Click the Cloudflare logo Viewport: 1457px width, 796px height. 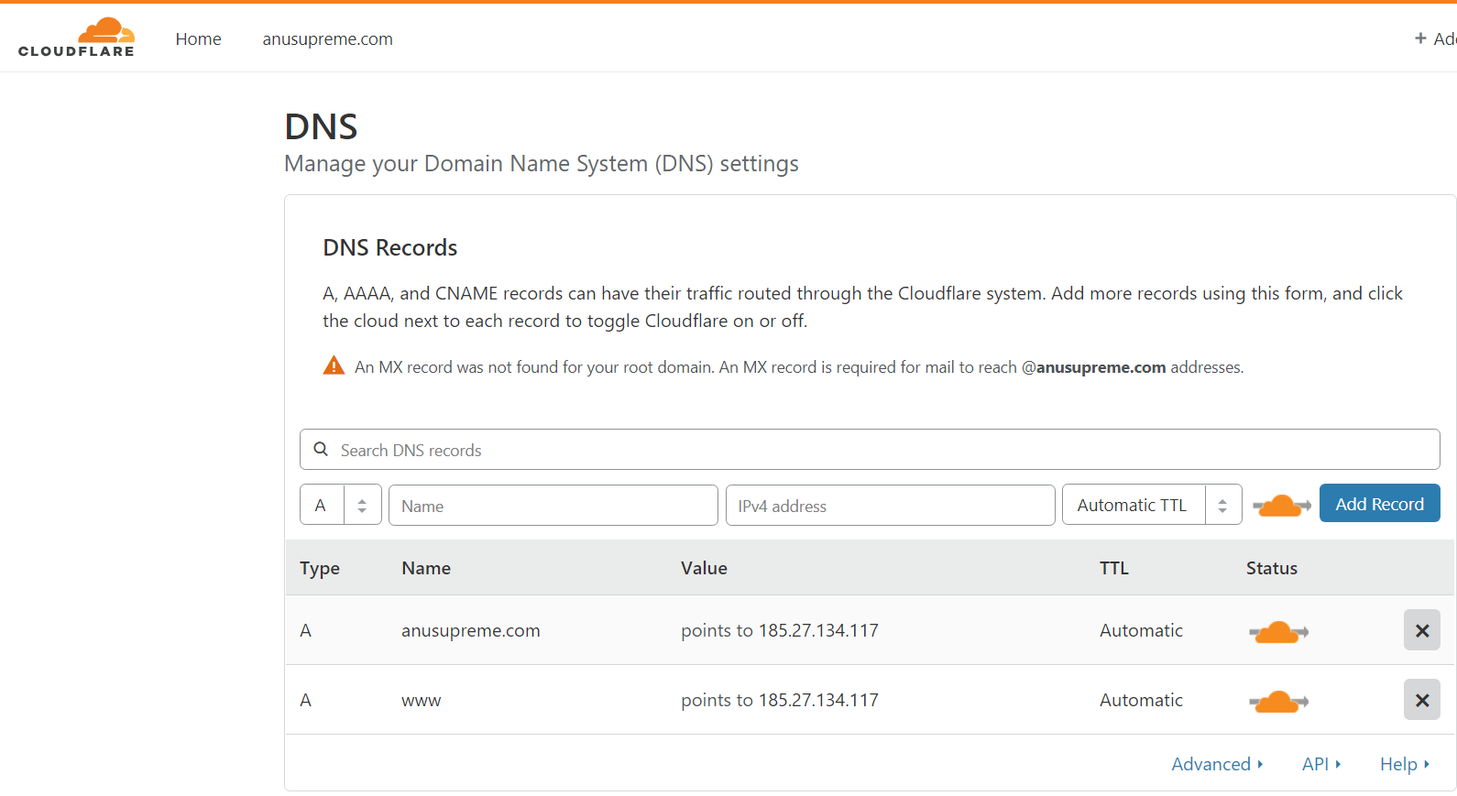coord(76,38)
